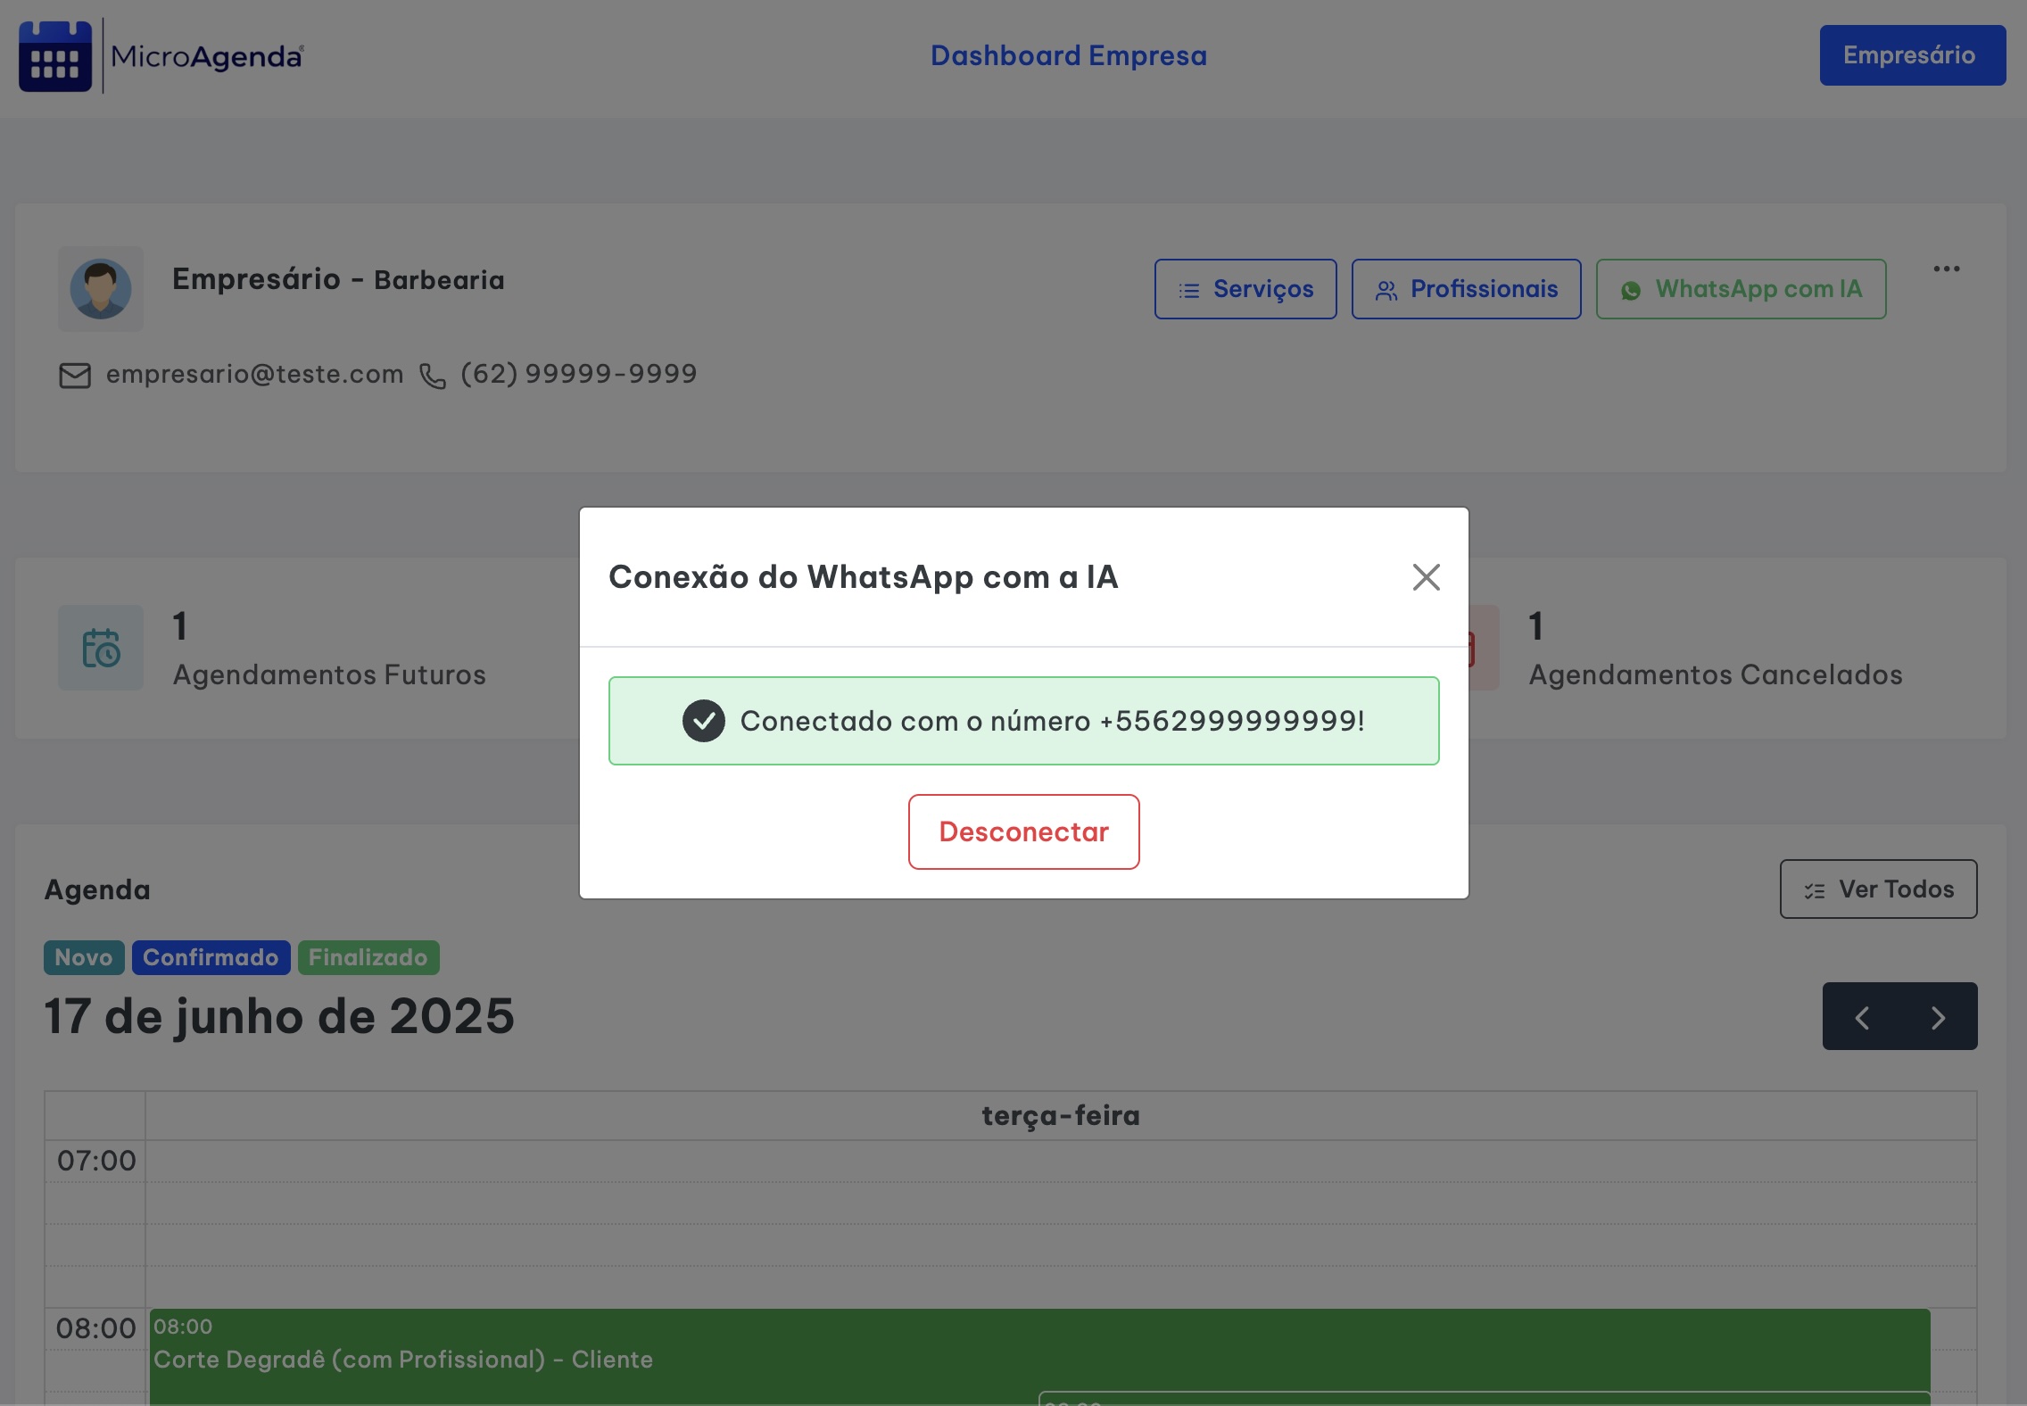Open the Profissionais page
This screenshot has width=2027, height=1406.
(1466, 289)
